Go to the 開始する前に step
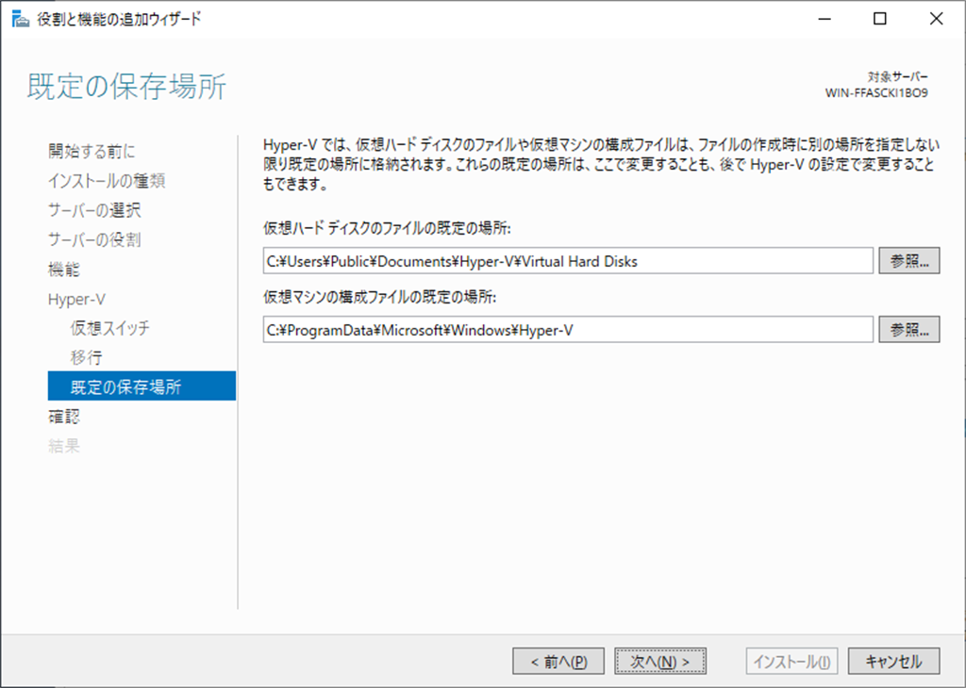 (92, 151)
